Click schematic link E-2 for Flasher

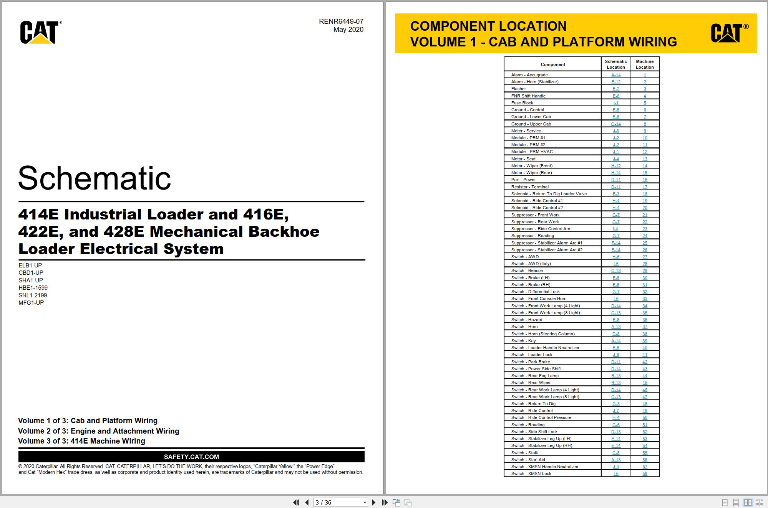coord(616,89)
